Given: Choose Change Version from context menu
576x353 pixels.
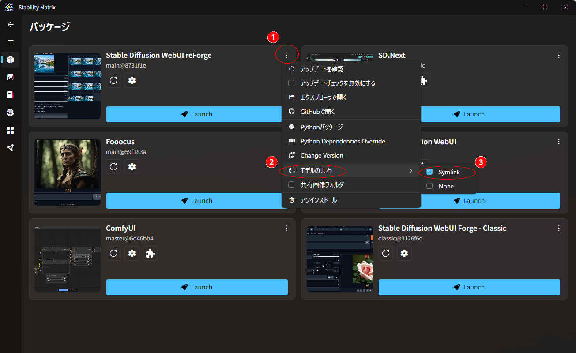Looking at the screenshot, I should 321,155.
